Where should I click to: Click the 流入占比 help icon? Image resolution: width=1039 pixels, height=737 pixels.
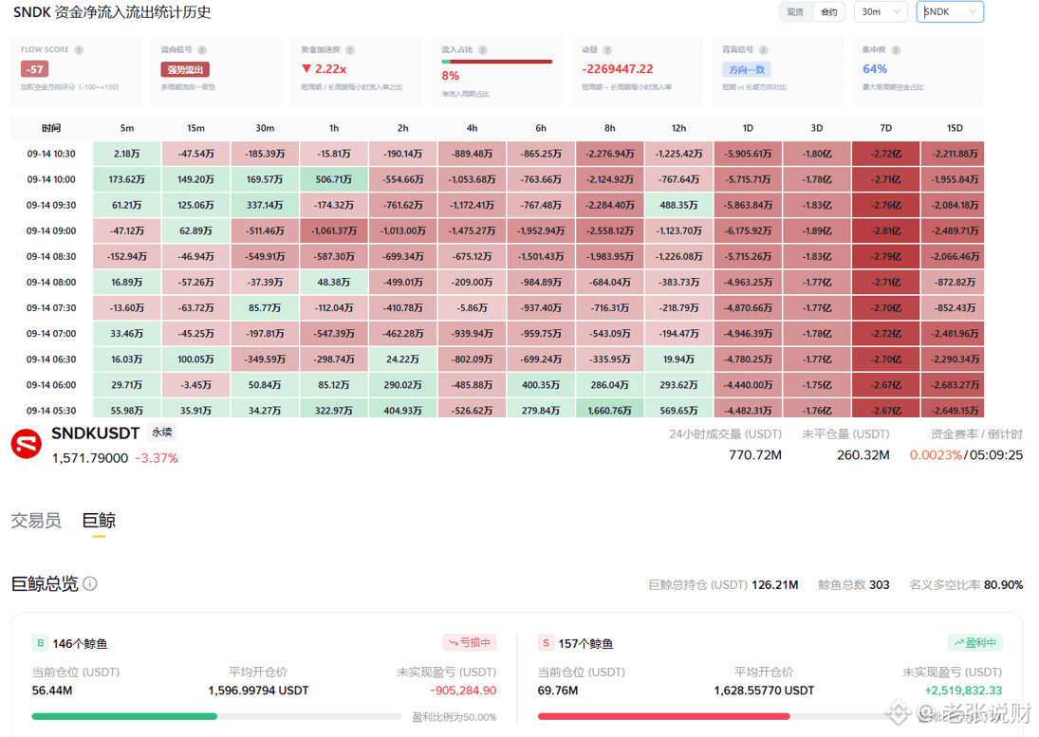[483, 49]
